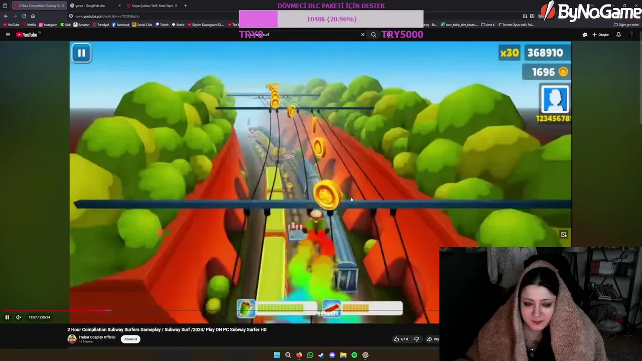Click the YouTube search magnifier button
The width and height of the screenshot is (642, 361).
pos(373,35)
